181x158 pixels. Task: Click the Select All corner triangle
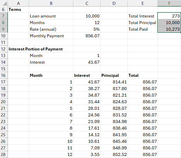pyautogui.click(x=4, y=3)
